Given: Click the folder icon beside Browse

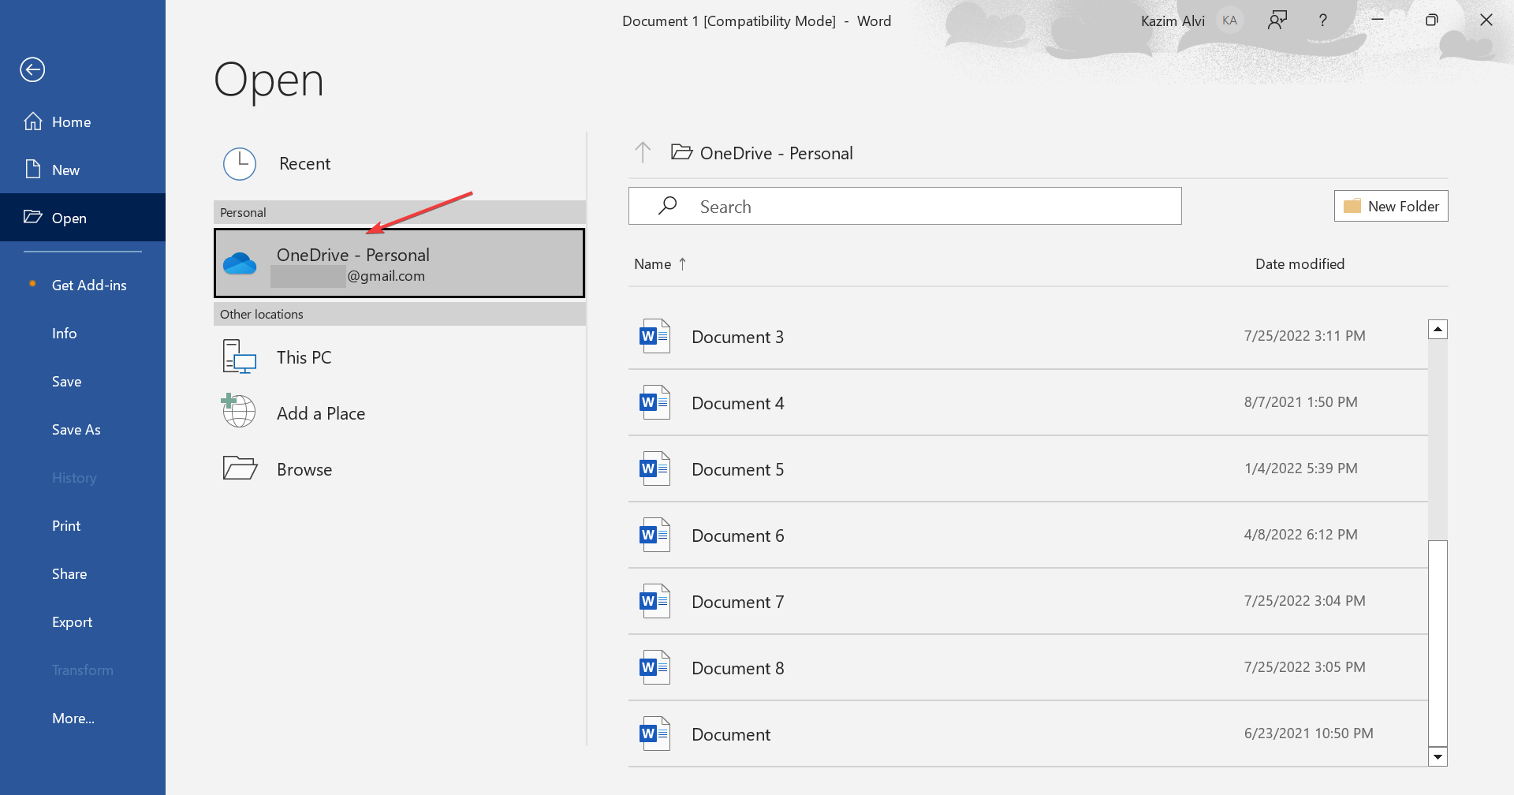Looking at the screenshot, I should point(240,468).
